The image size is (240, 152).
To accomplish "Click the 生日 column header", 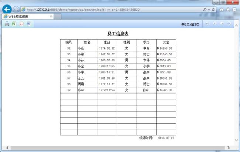I will [107, 42].
